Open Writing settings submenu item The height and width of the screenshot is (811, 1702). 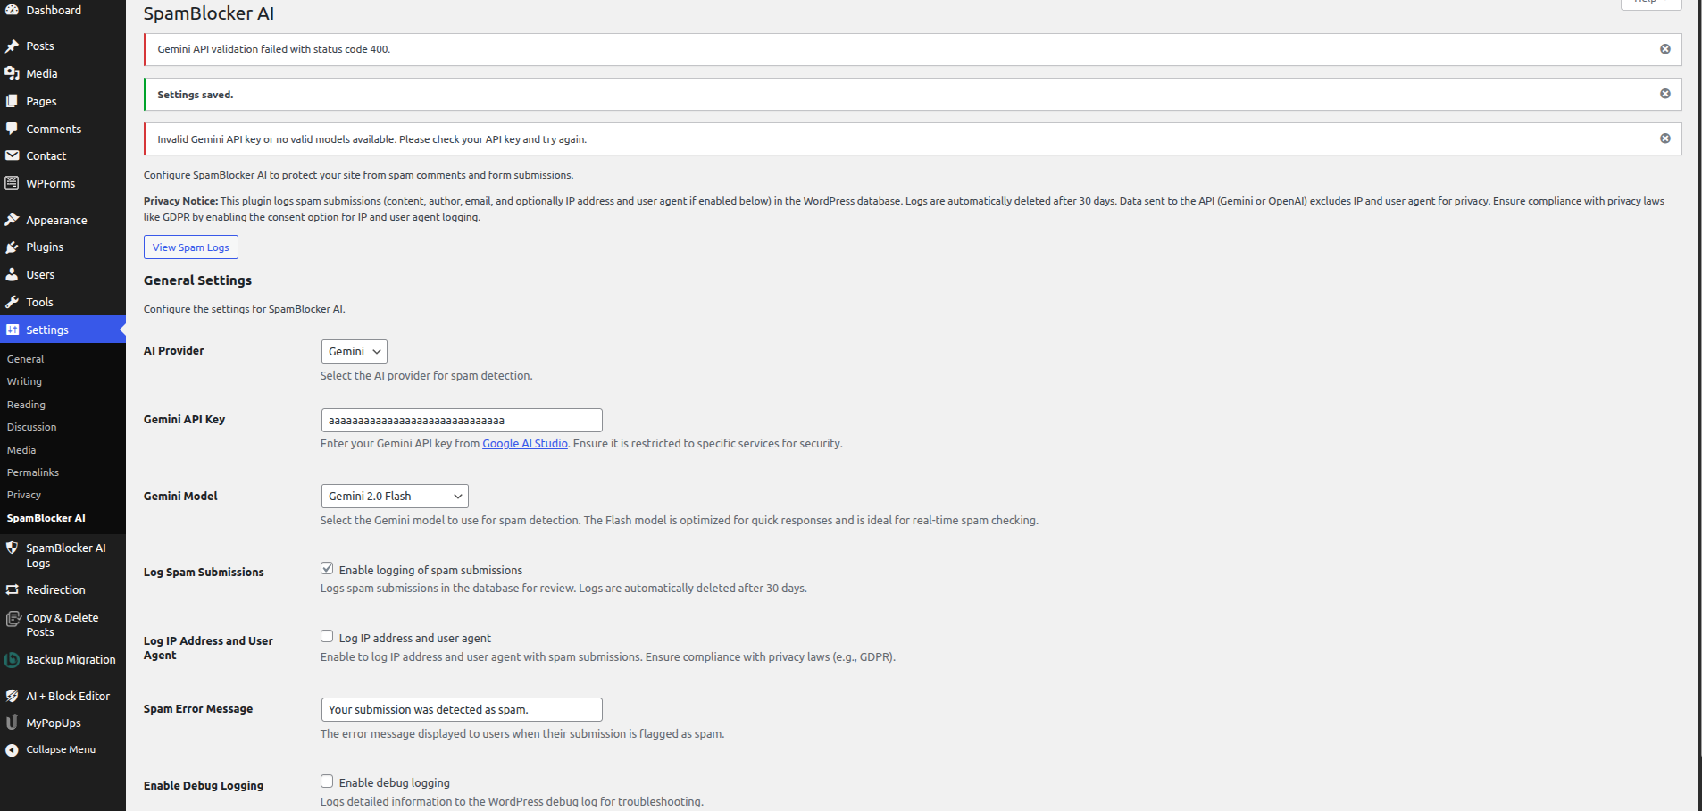pos(24,381)
